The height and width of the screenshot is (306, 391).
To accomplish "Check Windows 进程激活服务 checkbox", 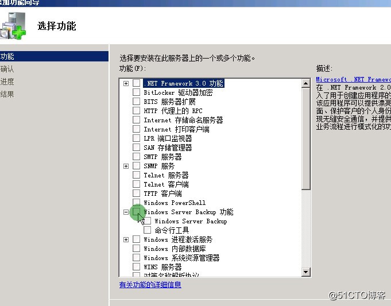I will pos(136,239).
